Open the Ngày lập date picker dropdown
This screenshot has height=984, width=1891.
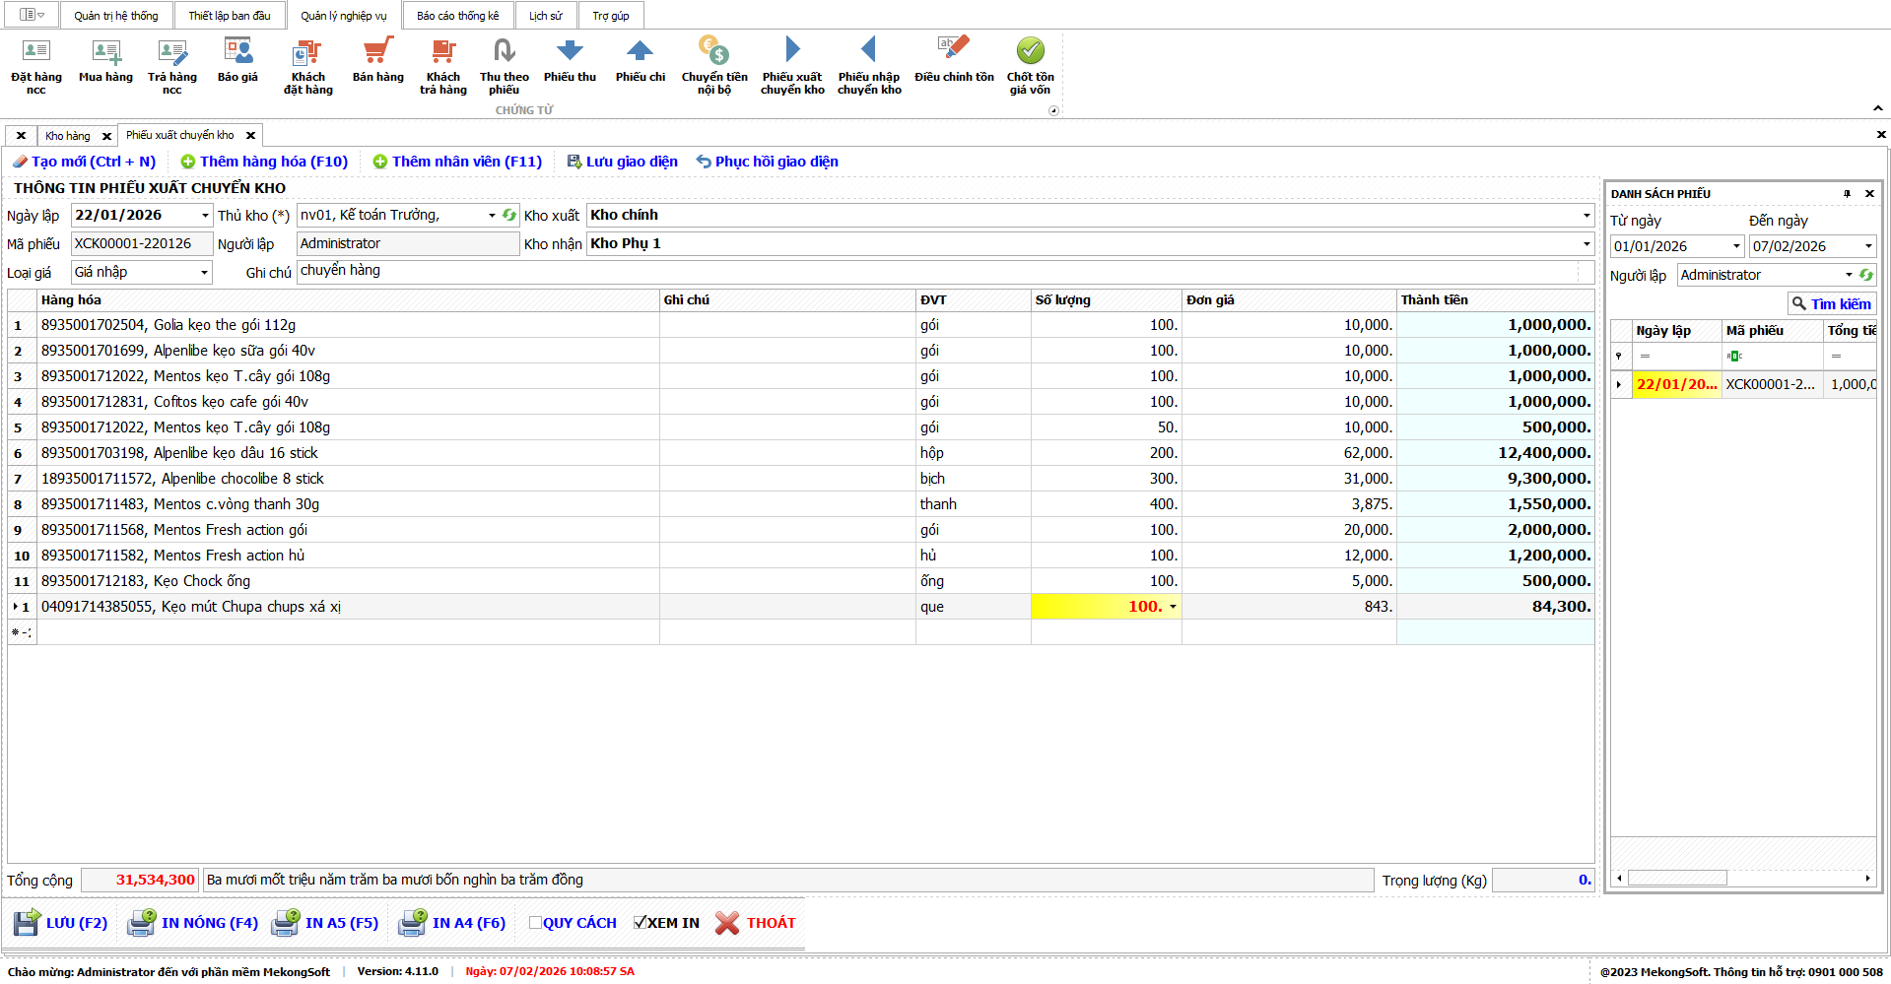(x=205, y=216)
